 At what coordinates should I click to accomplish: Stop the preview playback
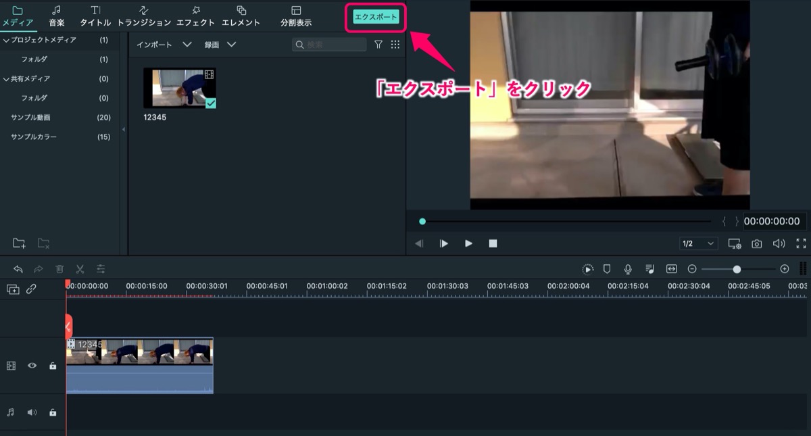point(493,243)
